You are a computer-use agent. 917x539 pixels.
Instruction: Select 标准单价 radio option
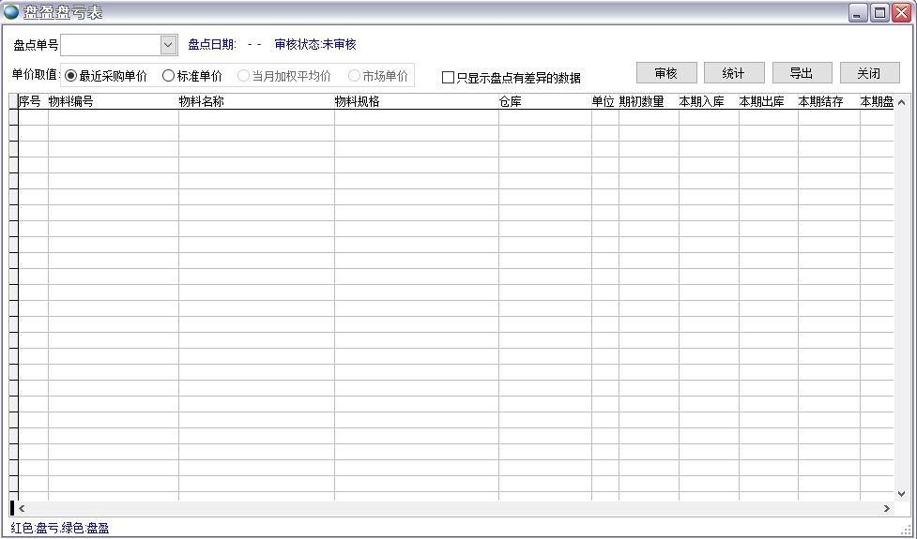click(169, 76)
